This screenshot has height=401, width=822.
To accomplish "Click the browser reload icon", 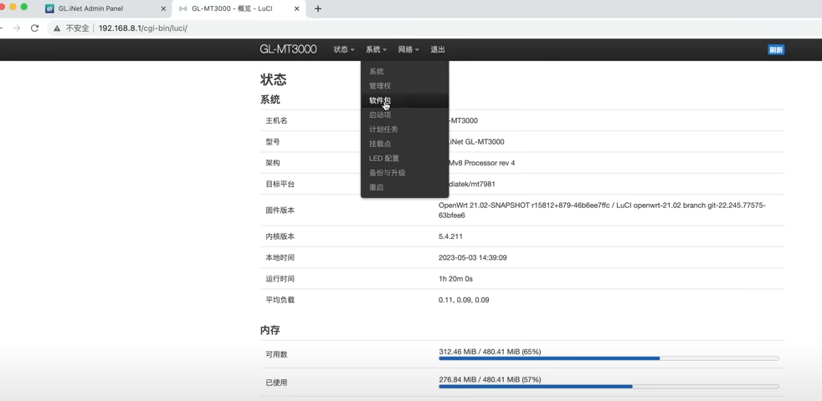I will [34, 28].
